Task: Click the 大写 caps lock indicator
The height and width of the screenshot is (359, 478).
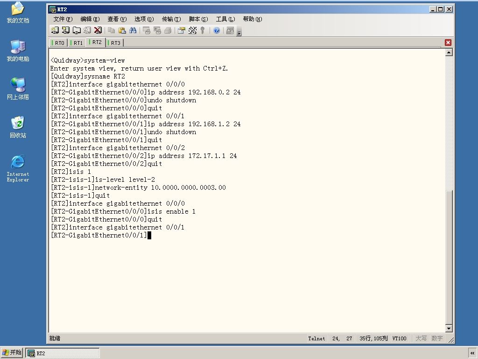Action: pyautogui.click(x=421, y=338)
